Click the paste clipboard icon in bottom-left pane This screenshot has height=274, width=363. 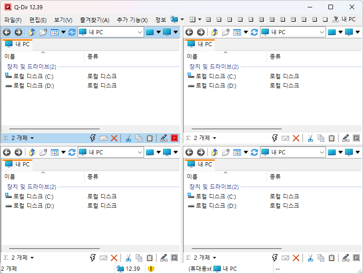149,258
